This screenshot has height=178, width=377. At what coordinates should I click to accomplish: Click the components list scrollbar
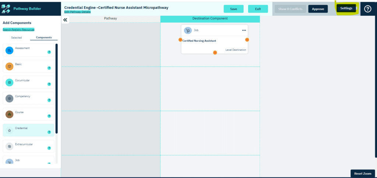coord(56,88)
